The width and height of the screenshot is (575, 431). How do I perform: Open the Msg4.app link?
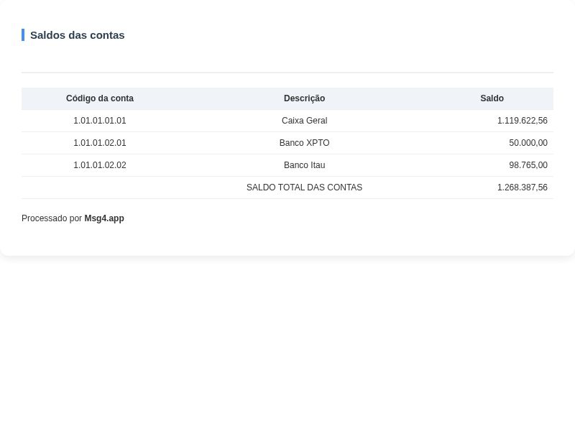(x=104, y=218)
